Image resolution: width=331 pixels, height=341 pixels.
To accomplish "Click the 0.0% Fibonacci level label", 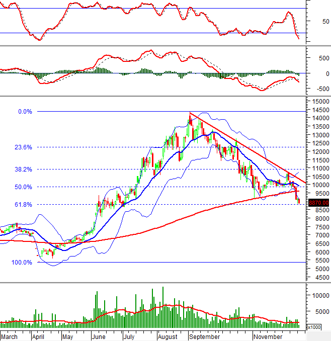I will (25, 112).
